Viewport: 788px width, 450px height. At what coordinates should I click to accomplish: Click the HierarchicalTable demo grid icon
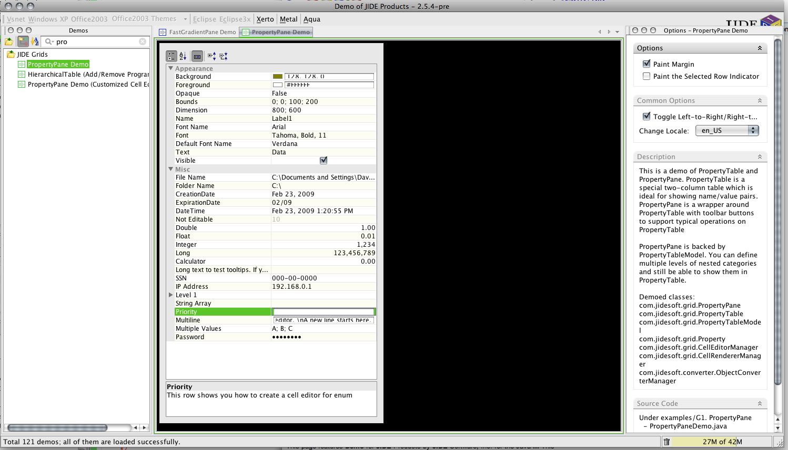click(22, 74)
